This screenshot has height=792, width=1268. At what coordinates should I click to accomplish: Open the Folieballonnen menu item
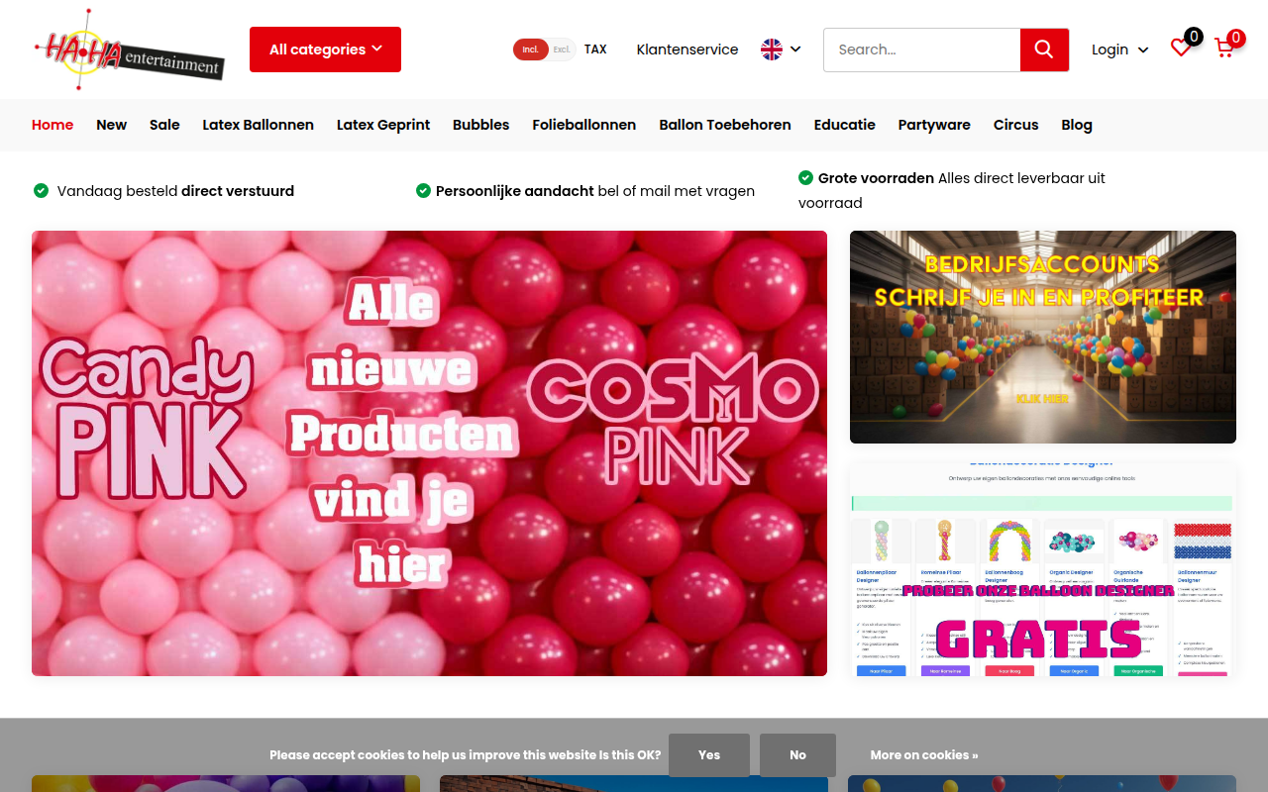(583, 125)
